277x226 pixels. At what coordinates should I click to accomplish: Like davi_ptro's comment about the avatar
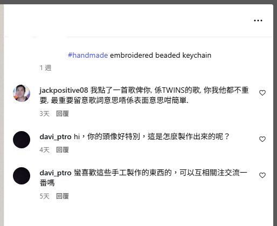coord(262,139)
